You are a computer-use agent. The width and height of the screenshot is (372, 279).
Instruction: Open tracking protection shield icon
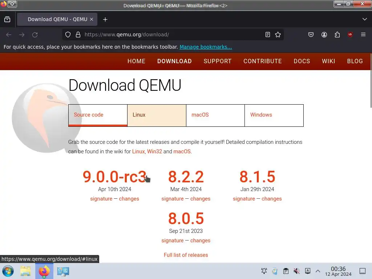(68, 35)
